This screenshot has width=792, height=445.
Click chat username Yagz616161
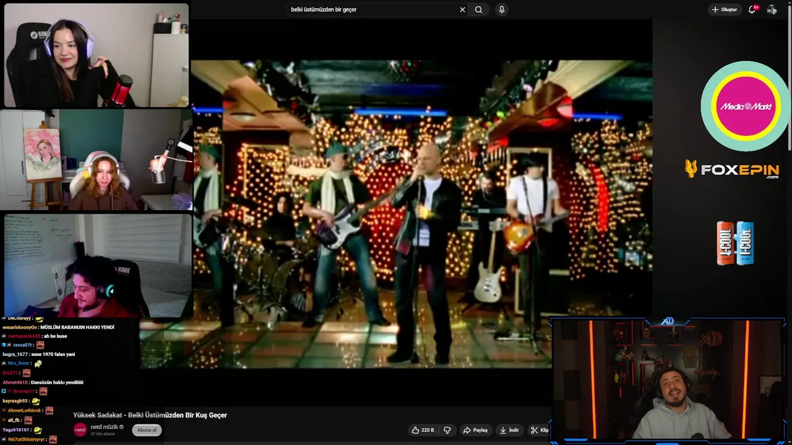pos(15,430)
